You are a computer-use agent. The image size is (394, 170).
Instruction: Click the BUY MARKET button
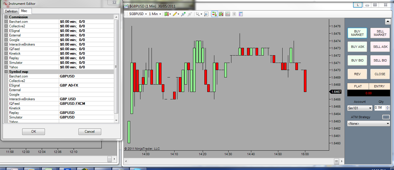[x=357, y=33]
